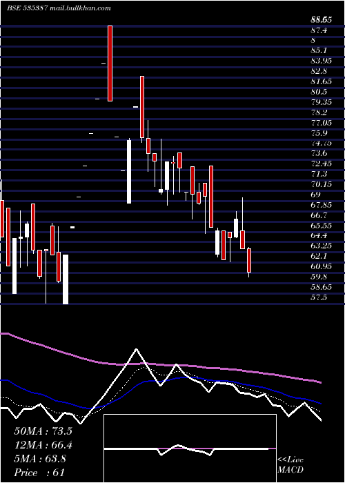Select the 67.85 price value
Image resolution: width=345 pixels, height=483 pixels.
click(322, 205)
